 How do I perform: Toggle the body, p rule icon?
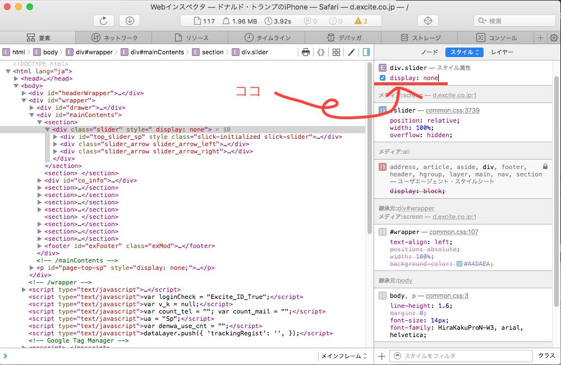click(383, 296)
